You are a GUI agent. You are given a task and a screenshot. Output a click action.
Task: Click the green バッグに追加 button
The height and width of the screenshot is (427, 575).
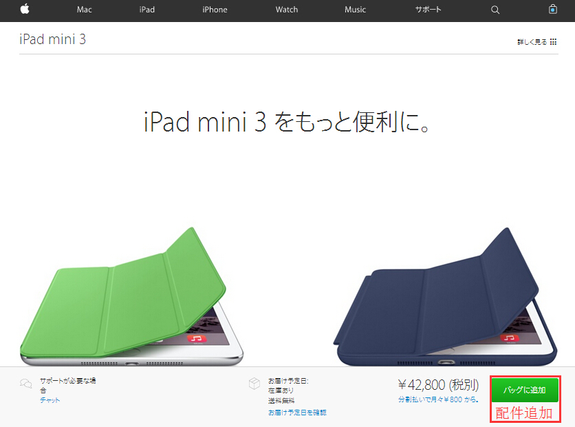pos(525,390)
